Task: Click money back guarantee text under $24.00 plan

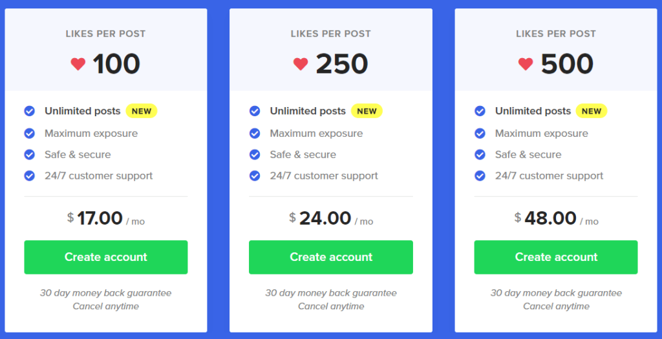Action: coord(331,293)
